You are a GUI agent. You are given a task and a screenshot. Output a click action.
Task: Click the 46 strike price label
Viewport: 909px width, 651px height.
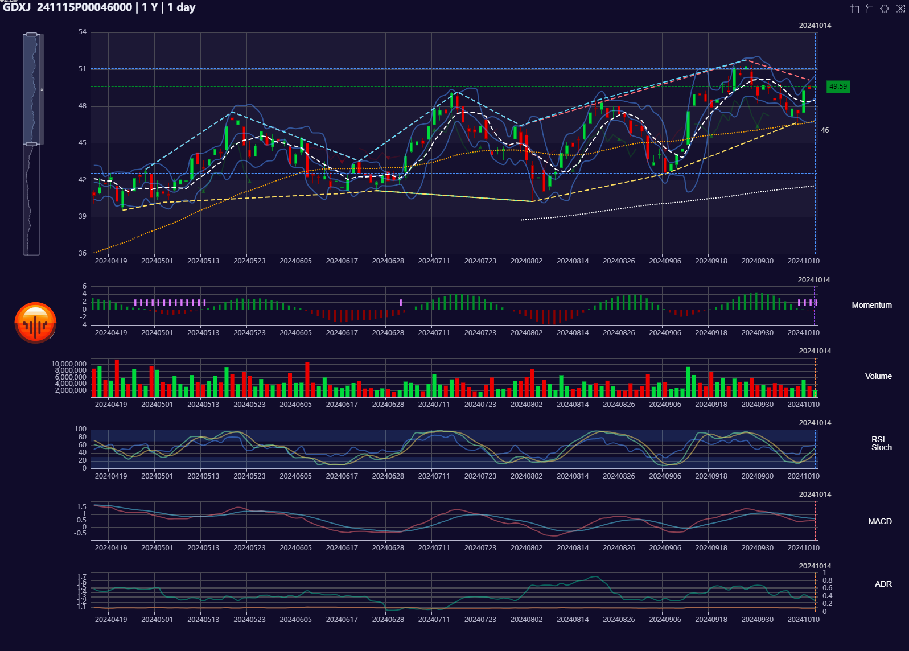point(825,130)
